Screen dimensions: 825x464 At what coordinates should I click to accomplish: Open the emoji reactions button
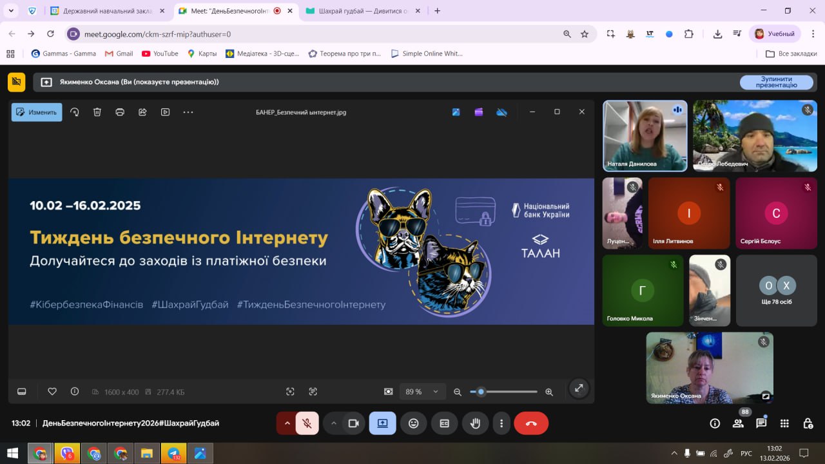pyautogui.click(x=414, y=423)
